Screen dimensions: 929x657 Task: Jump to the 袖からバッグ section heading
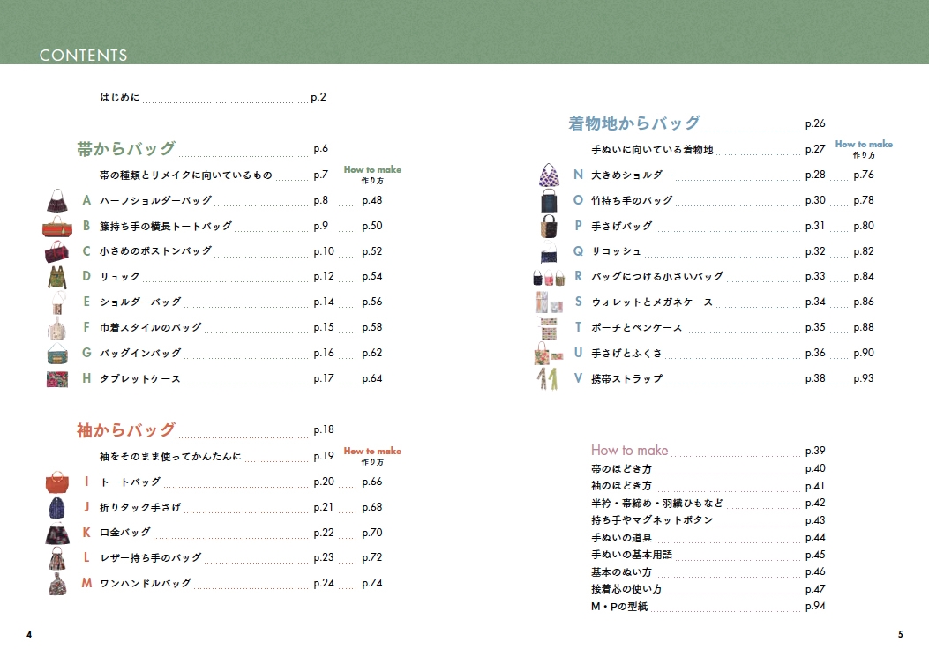pyautogui.click(x=126, y=430)
